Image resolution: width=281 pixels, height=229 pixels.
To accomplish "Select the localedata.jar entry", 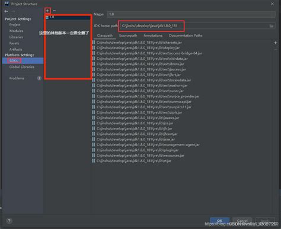I will tap(142, 80).
